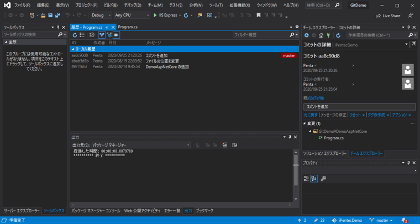
Task: Collapse the GitDemo\DemoAspNetCore folder node
Action: coord(309,131)
